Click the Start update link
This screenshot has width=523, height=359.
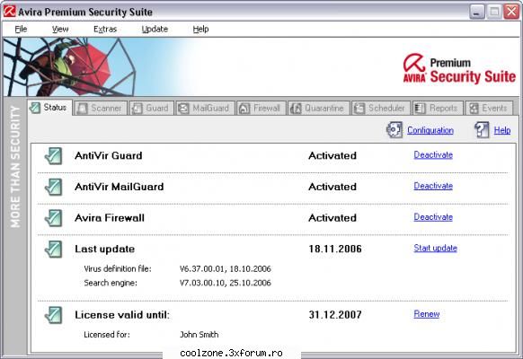pyautogui.click(x=435, y=248)
